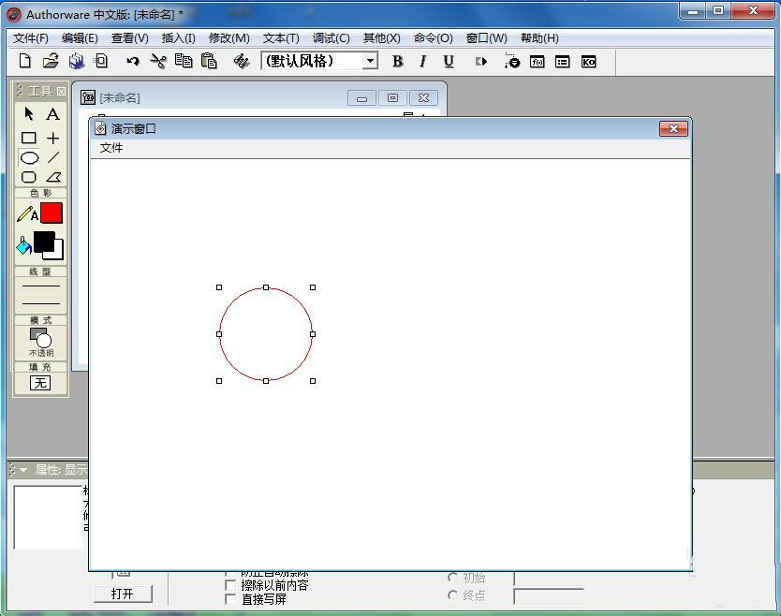Open the 修改(M) menu
The height and width of the screenshot is (616, 781).
228,37
